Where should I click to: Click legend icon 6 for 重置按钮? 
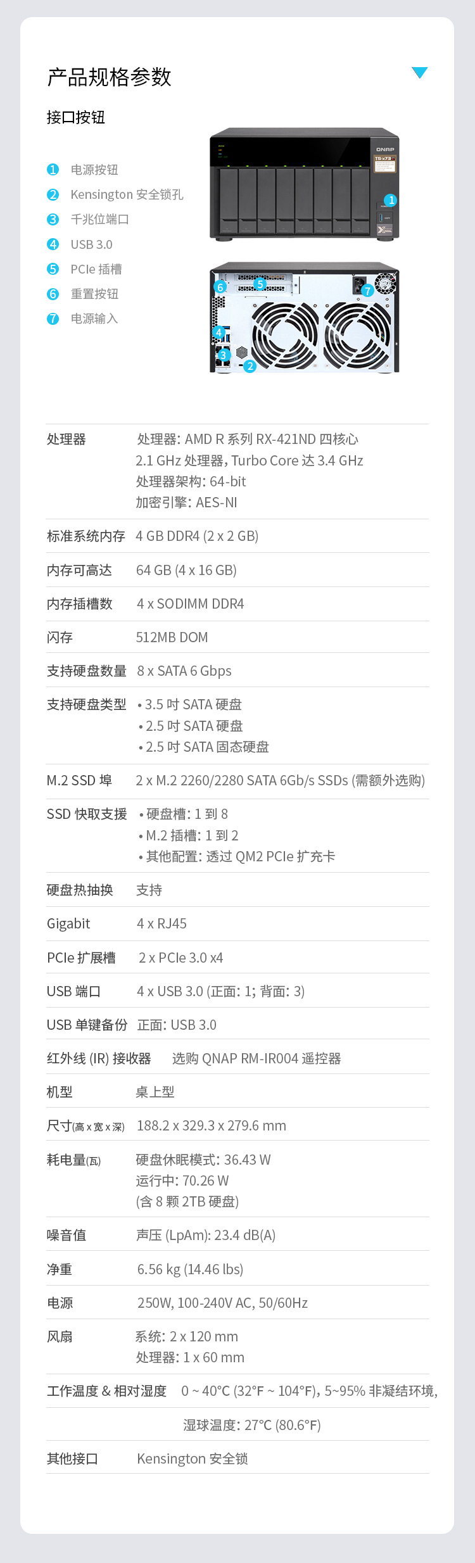(53, 294)
